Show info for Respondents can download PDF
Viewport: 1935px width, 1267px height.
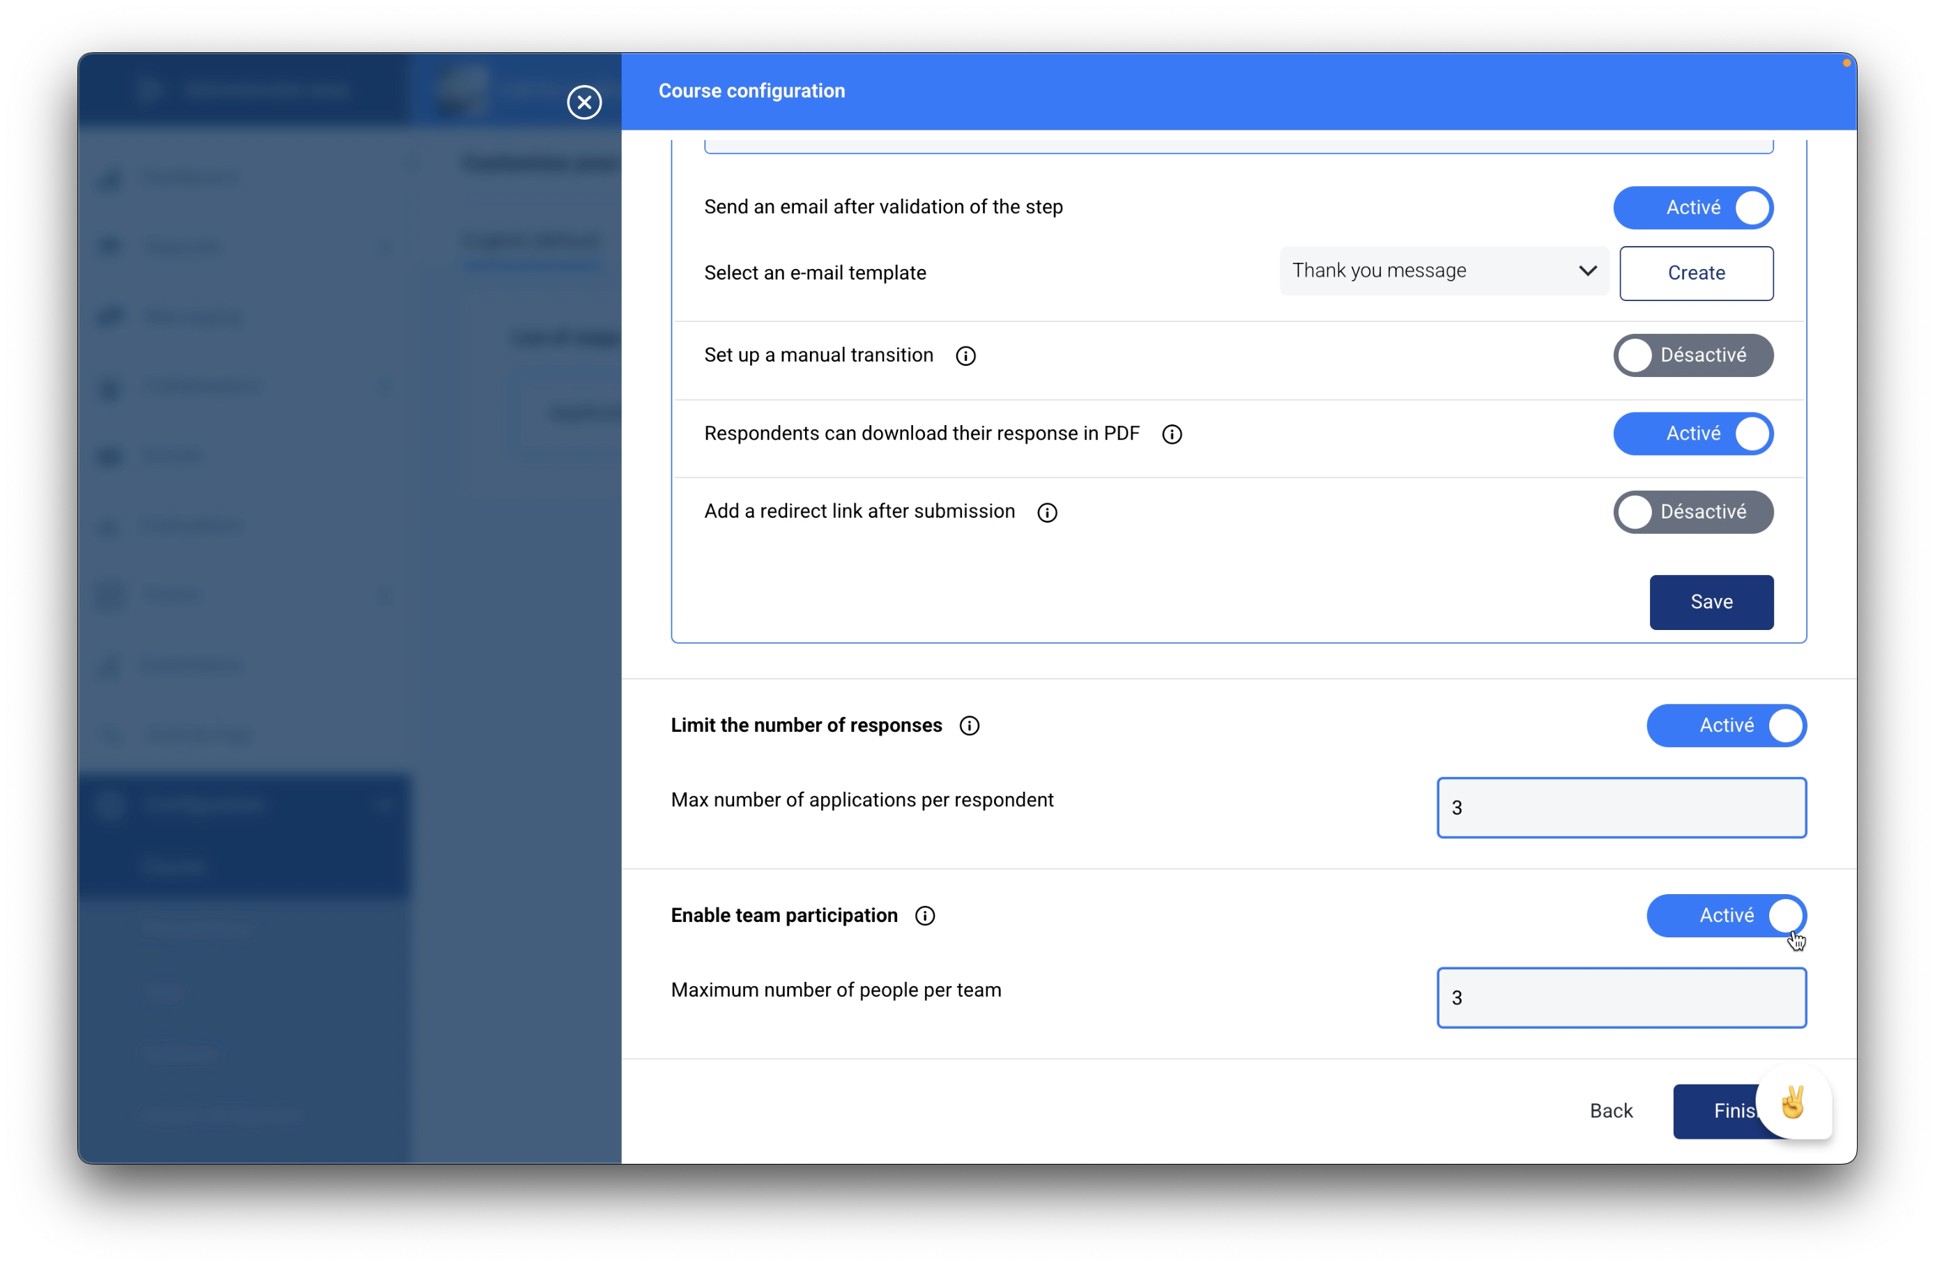1172,434
